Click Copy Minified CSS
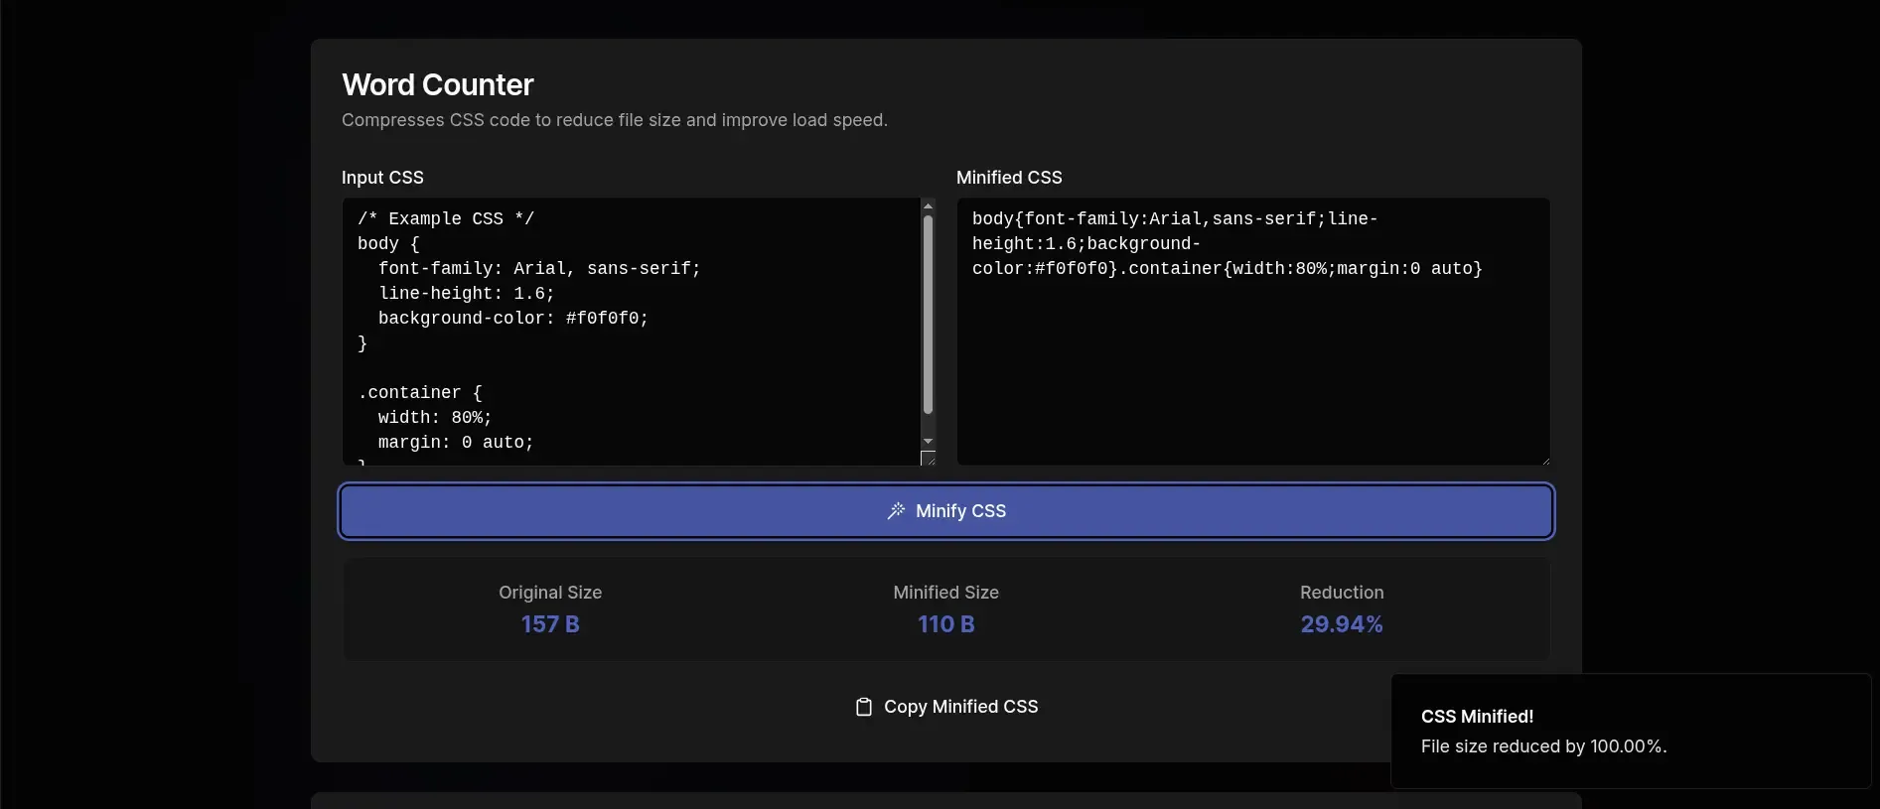The height and width of the screenshot is (809, 1880). click(944, 707)
